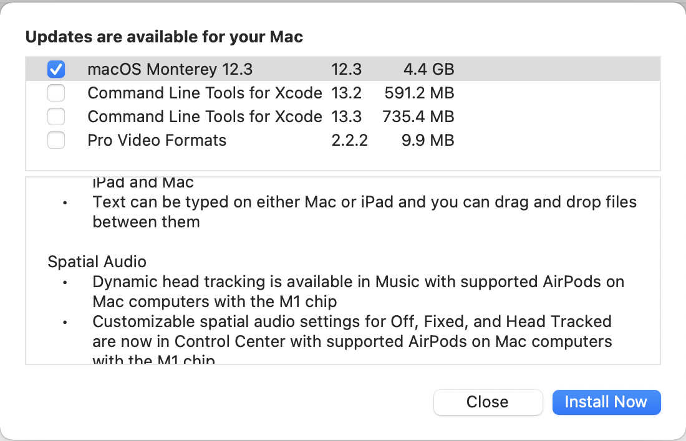Viewport: 686px width, 441px height.
Task: Click the 591.2 MB size entry
Action: 419,93
